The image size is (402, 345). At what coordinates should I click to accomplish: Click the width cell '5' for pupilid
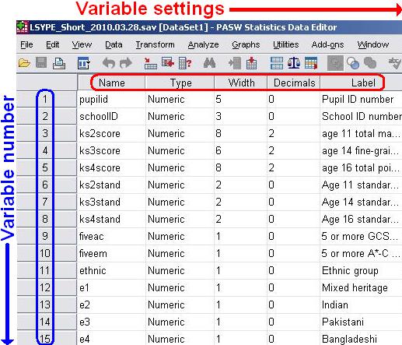[x=241, y=99]
